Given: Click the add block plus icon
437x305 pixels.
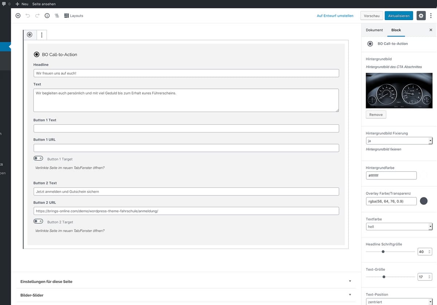Looking at the screenshot, I should [x=18, y=16].
